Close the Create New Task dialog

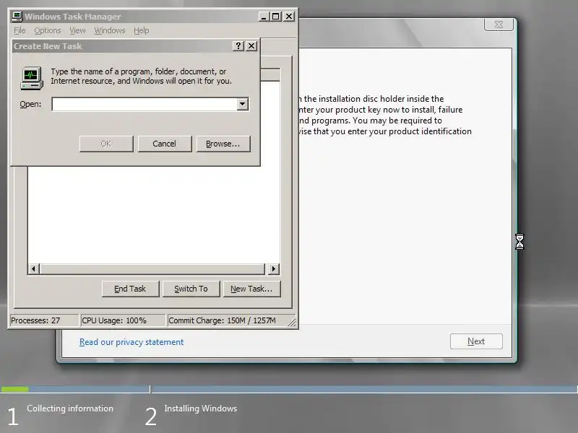251,45
